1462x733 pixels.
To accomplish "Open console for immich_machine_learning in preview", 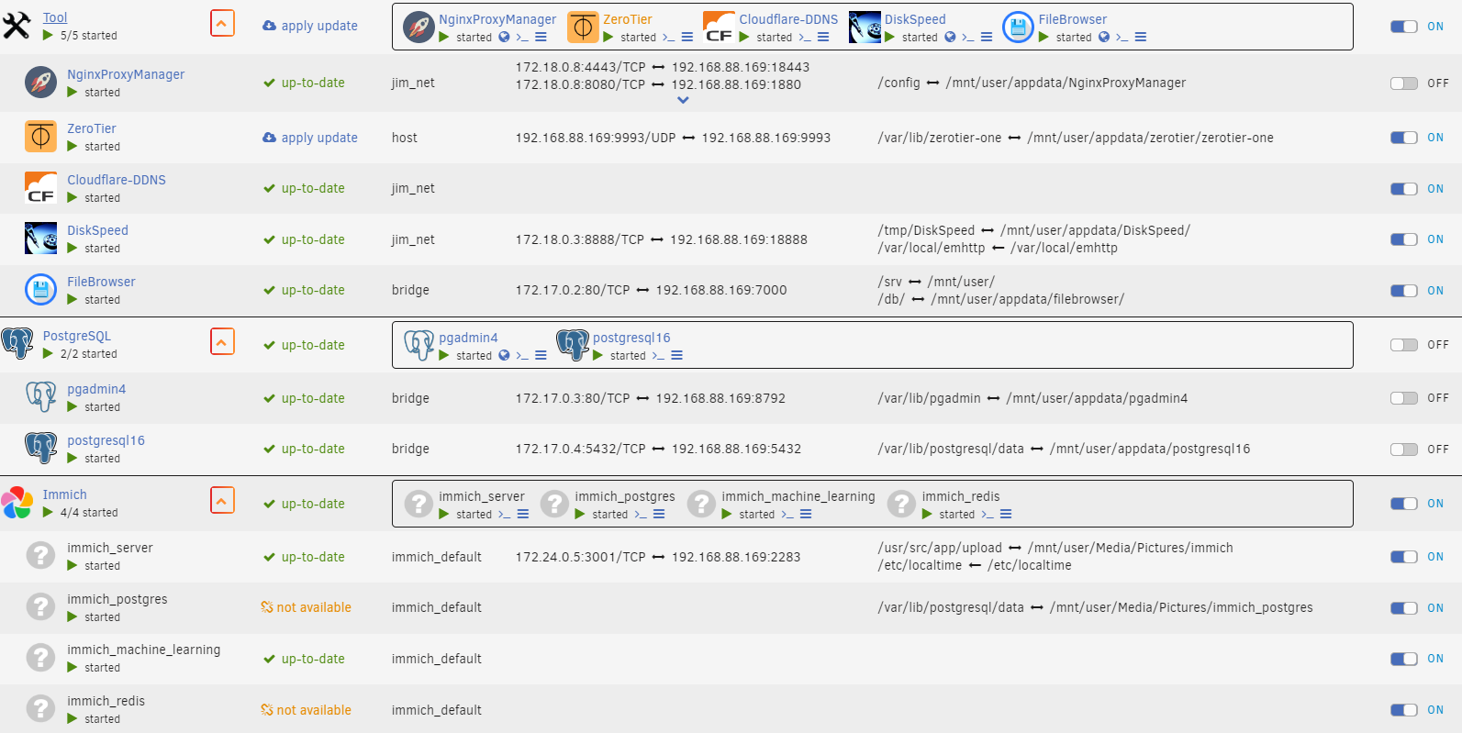I will 787,515.
